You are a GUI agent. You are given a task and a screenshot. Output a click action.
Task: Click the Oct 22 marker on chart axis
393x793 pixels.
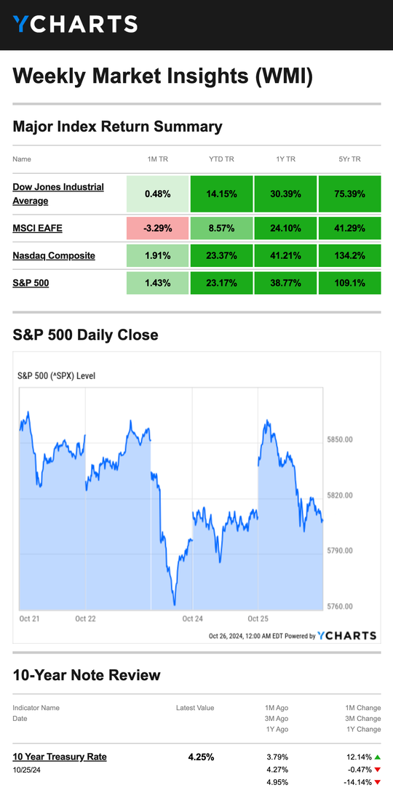pyautogui.click(x=85, y=618)
